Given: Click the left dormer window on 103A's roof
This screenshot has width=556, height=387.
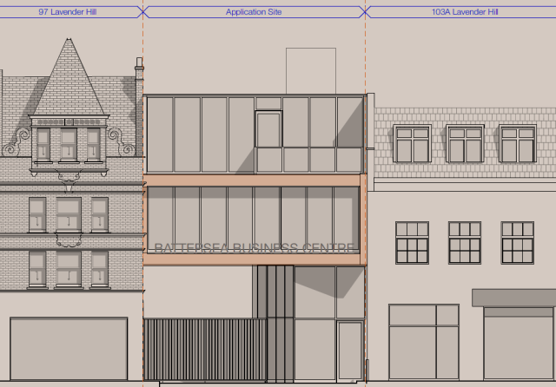Looking at the screenshot, I should (x=412, y=144).
